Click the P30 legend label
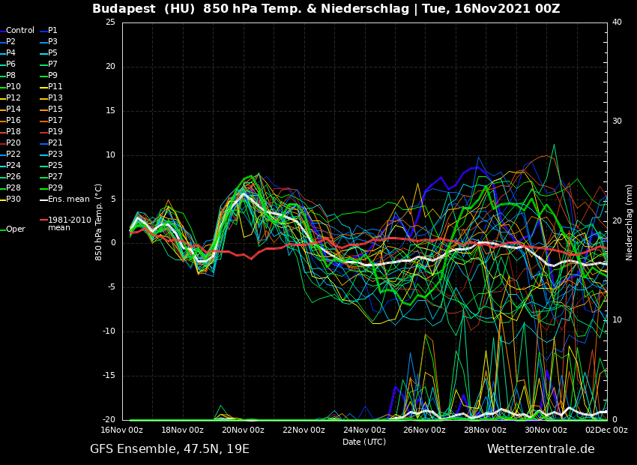637x465 pixels. [x=13, y=199]
